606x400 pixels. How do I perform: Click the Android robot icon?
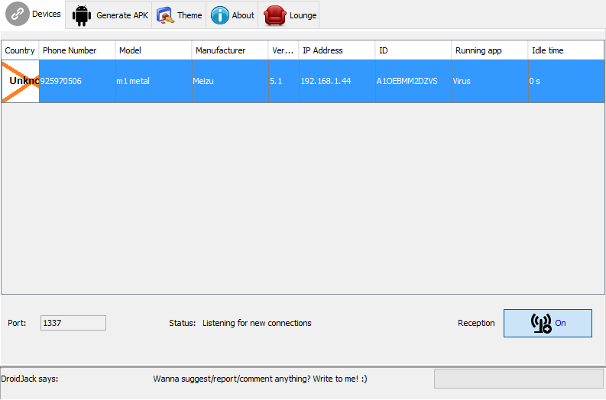tap(82, 15)
